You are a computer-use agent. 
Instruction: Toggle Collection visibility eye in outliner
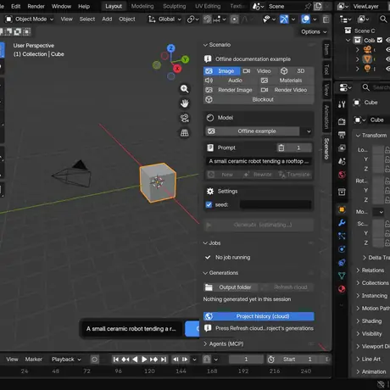388,40
